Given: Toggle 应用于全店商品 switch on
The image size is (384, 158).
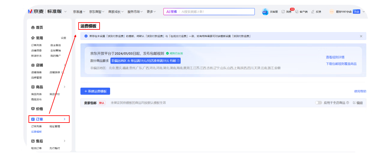Looking at the screenshot, I should [x=318, y=103].
